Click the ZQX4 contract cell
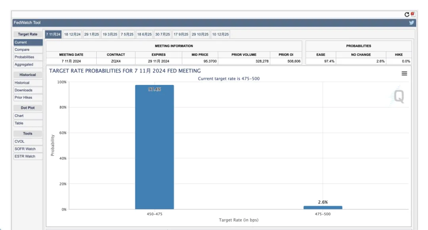428x230 pixels. (116, 61)
